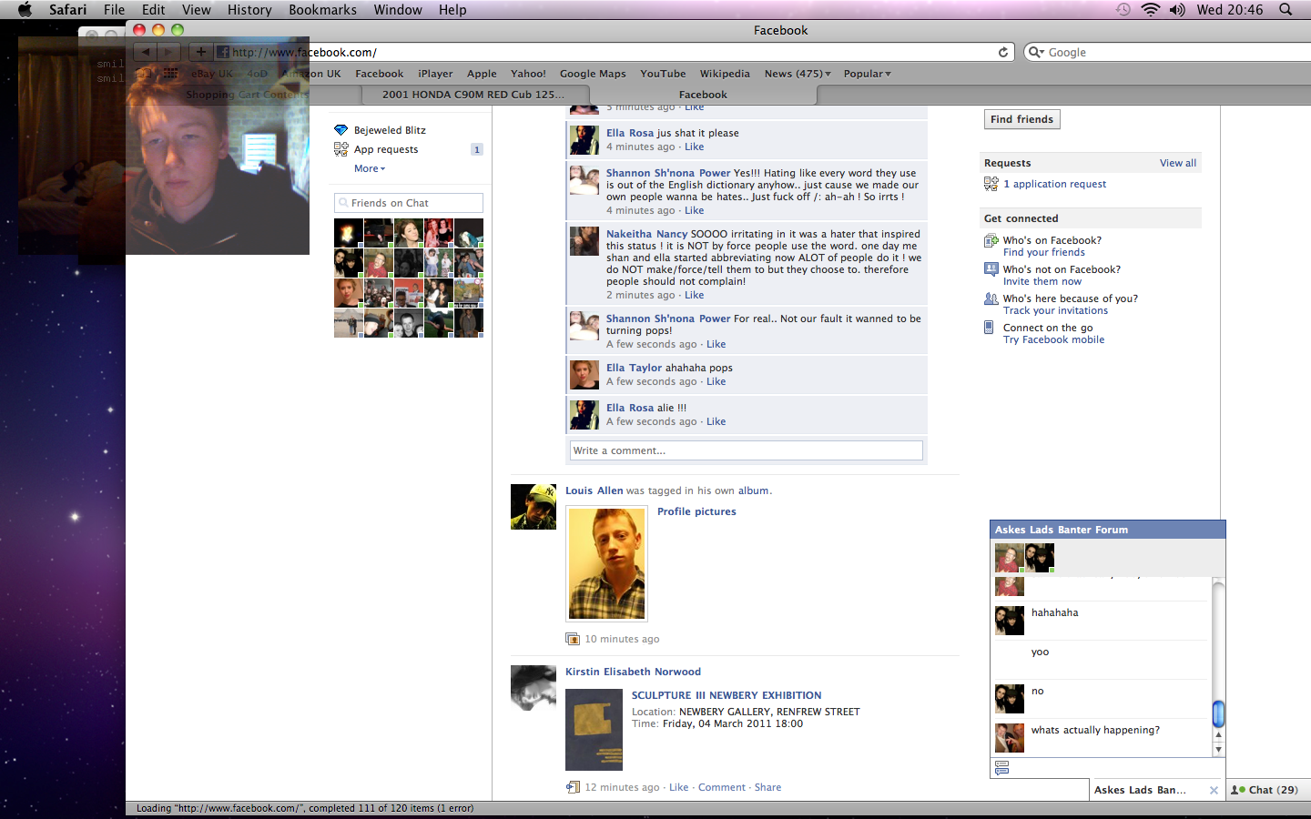Open the Wikipedia bookmark
Screen dimensions: 1311x819
(725, 74)
